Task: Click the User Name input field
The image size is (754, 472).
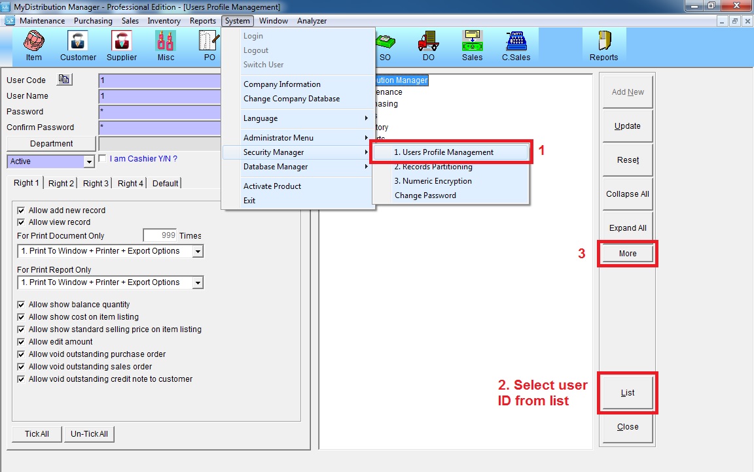Action: (160, 96)
